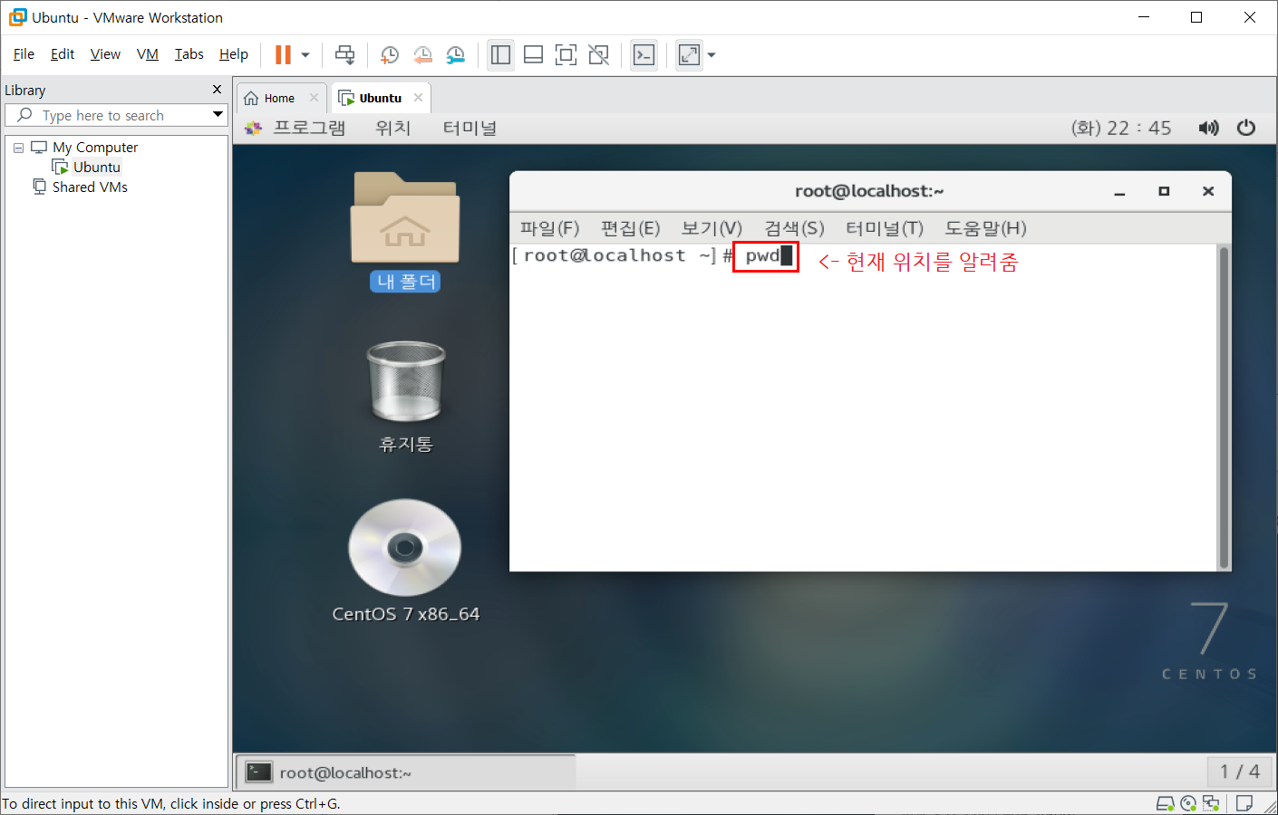Click the stretch guest display button

tap(689, 55)
